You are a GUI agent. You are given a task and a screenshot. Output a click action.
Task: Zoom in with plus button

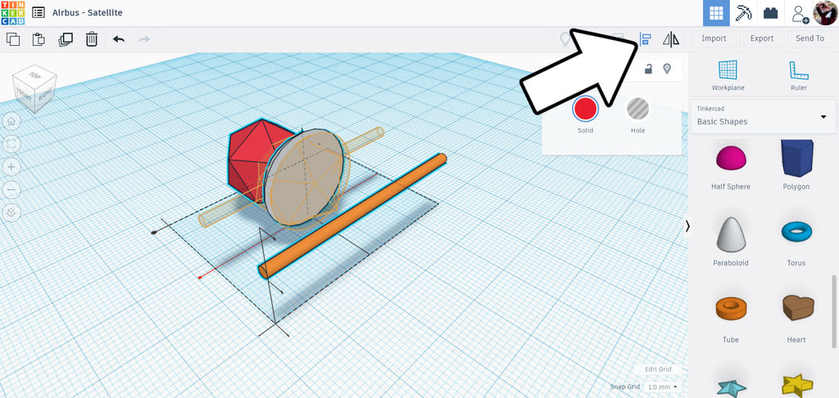click(11, 167)
